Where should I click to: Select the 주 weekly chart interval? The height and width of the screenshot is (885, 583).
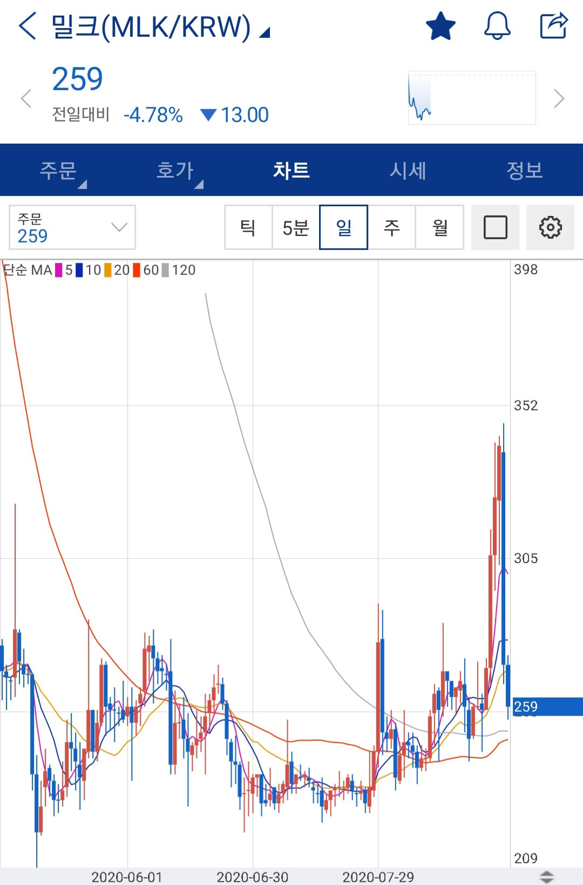[x=392, y=227]
